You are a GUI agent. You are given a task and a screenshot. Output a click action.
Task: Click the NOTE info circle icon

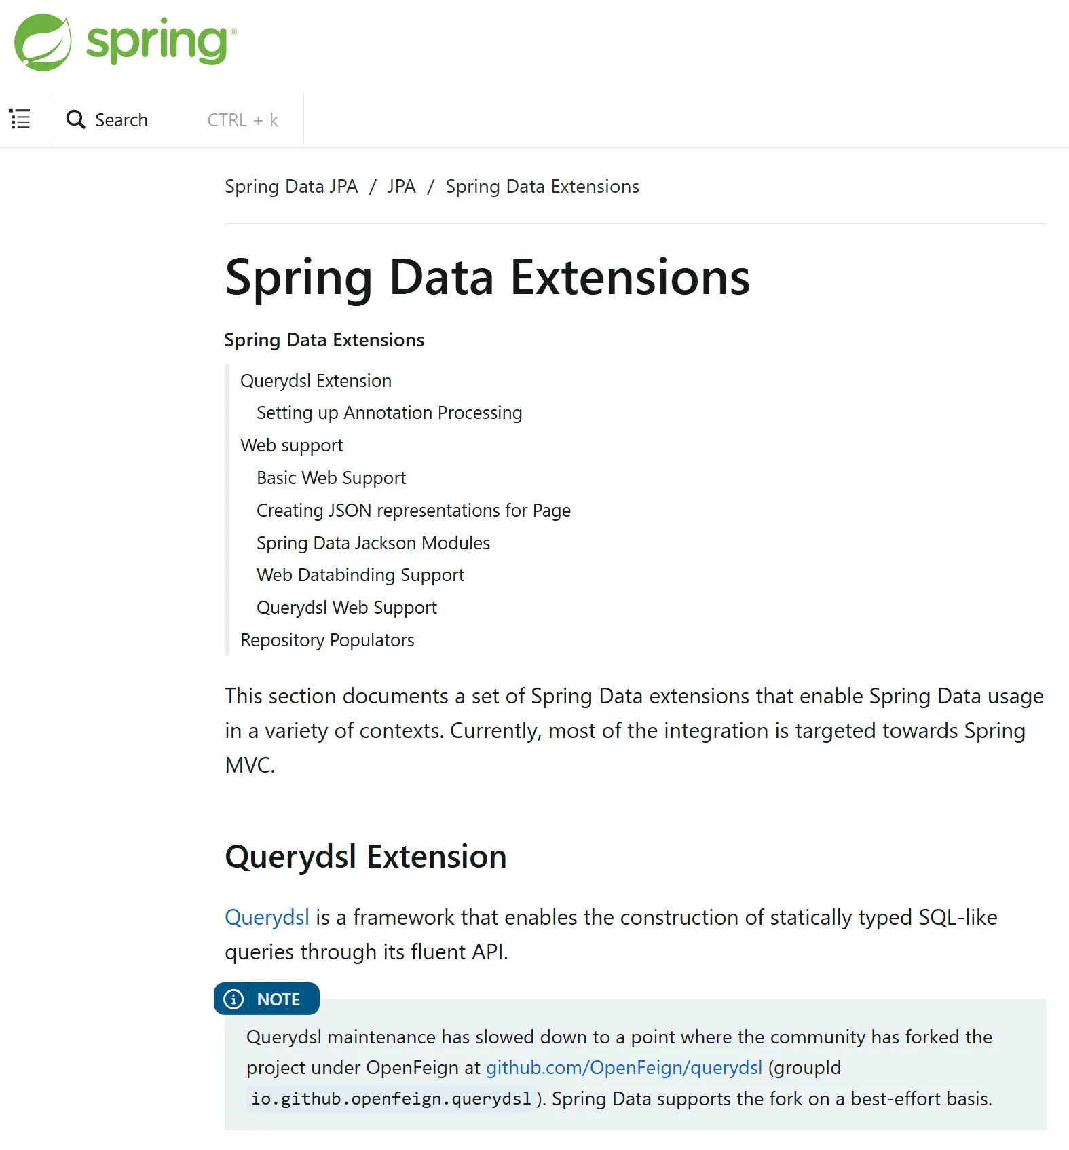(233, 999)
